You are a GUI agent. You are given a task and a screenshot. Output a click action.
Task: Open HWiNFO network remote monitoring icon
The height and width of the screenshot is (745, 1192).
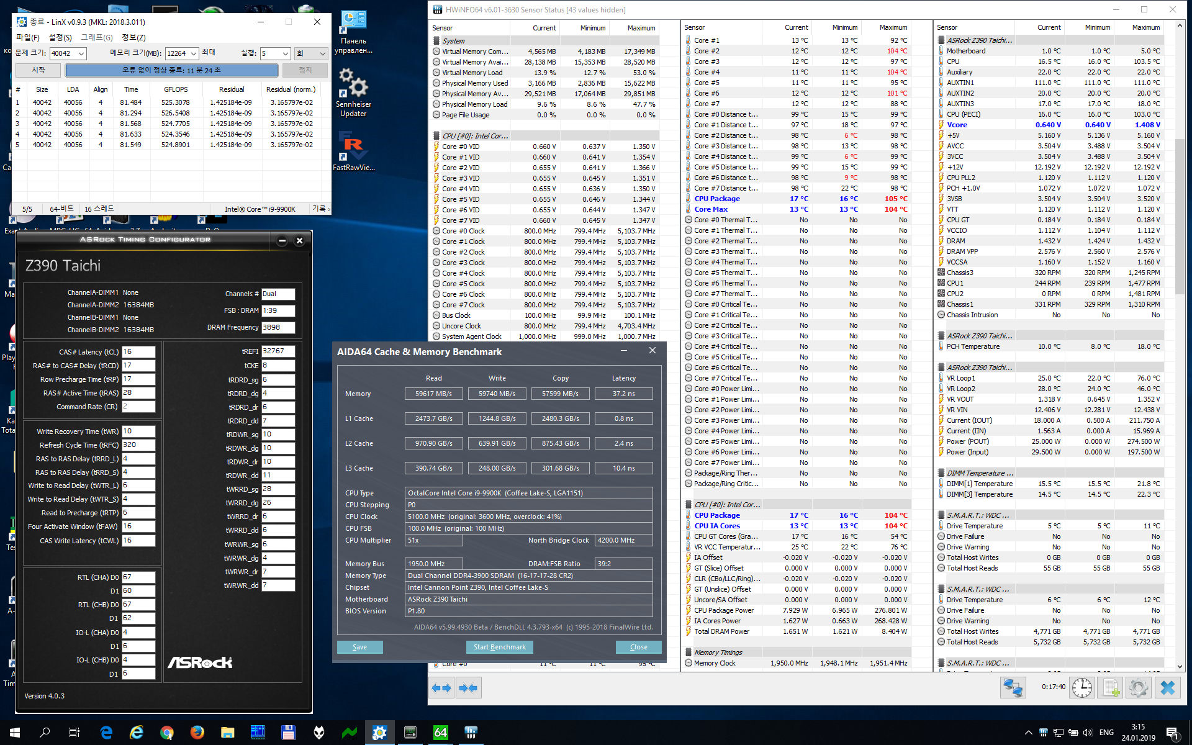pyautogui.click(x=1013, y=688)
